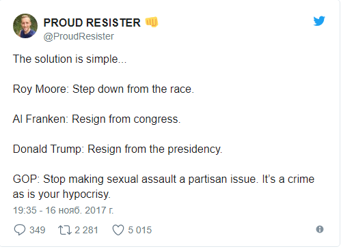The width and height of the screenshot is (341, 249).
Task: Retweet using the retweet arrows icon
Action: (x=65, y=230)
